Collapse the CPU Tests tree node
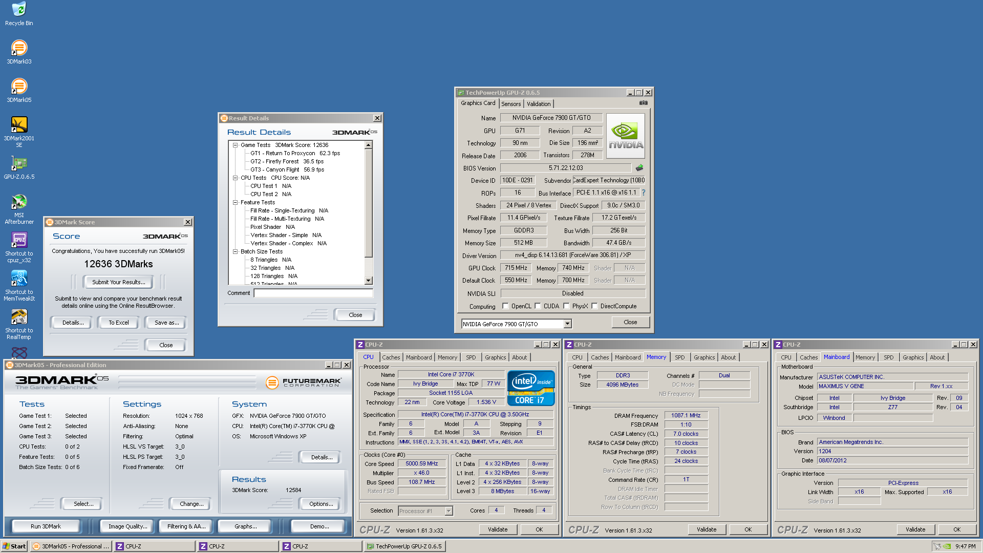The image size is (983, 553). [x=236, y=178]
